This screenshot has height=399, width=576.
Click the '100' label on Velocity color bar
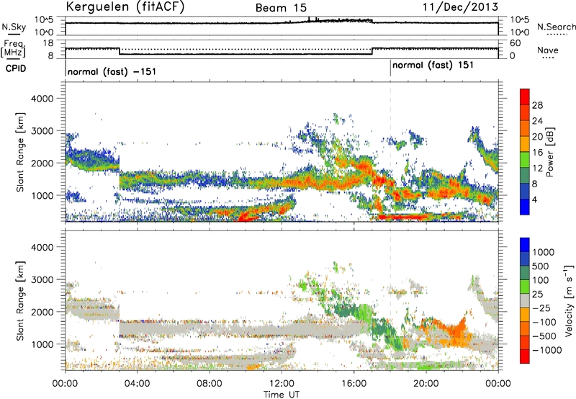pyautogui.click(x=541, y=280)
